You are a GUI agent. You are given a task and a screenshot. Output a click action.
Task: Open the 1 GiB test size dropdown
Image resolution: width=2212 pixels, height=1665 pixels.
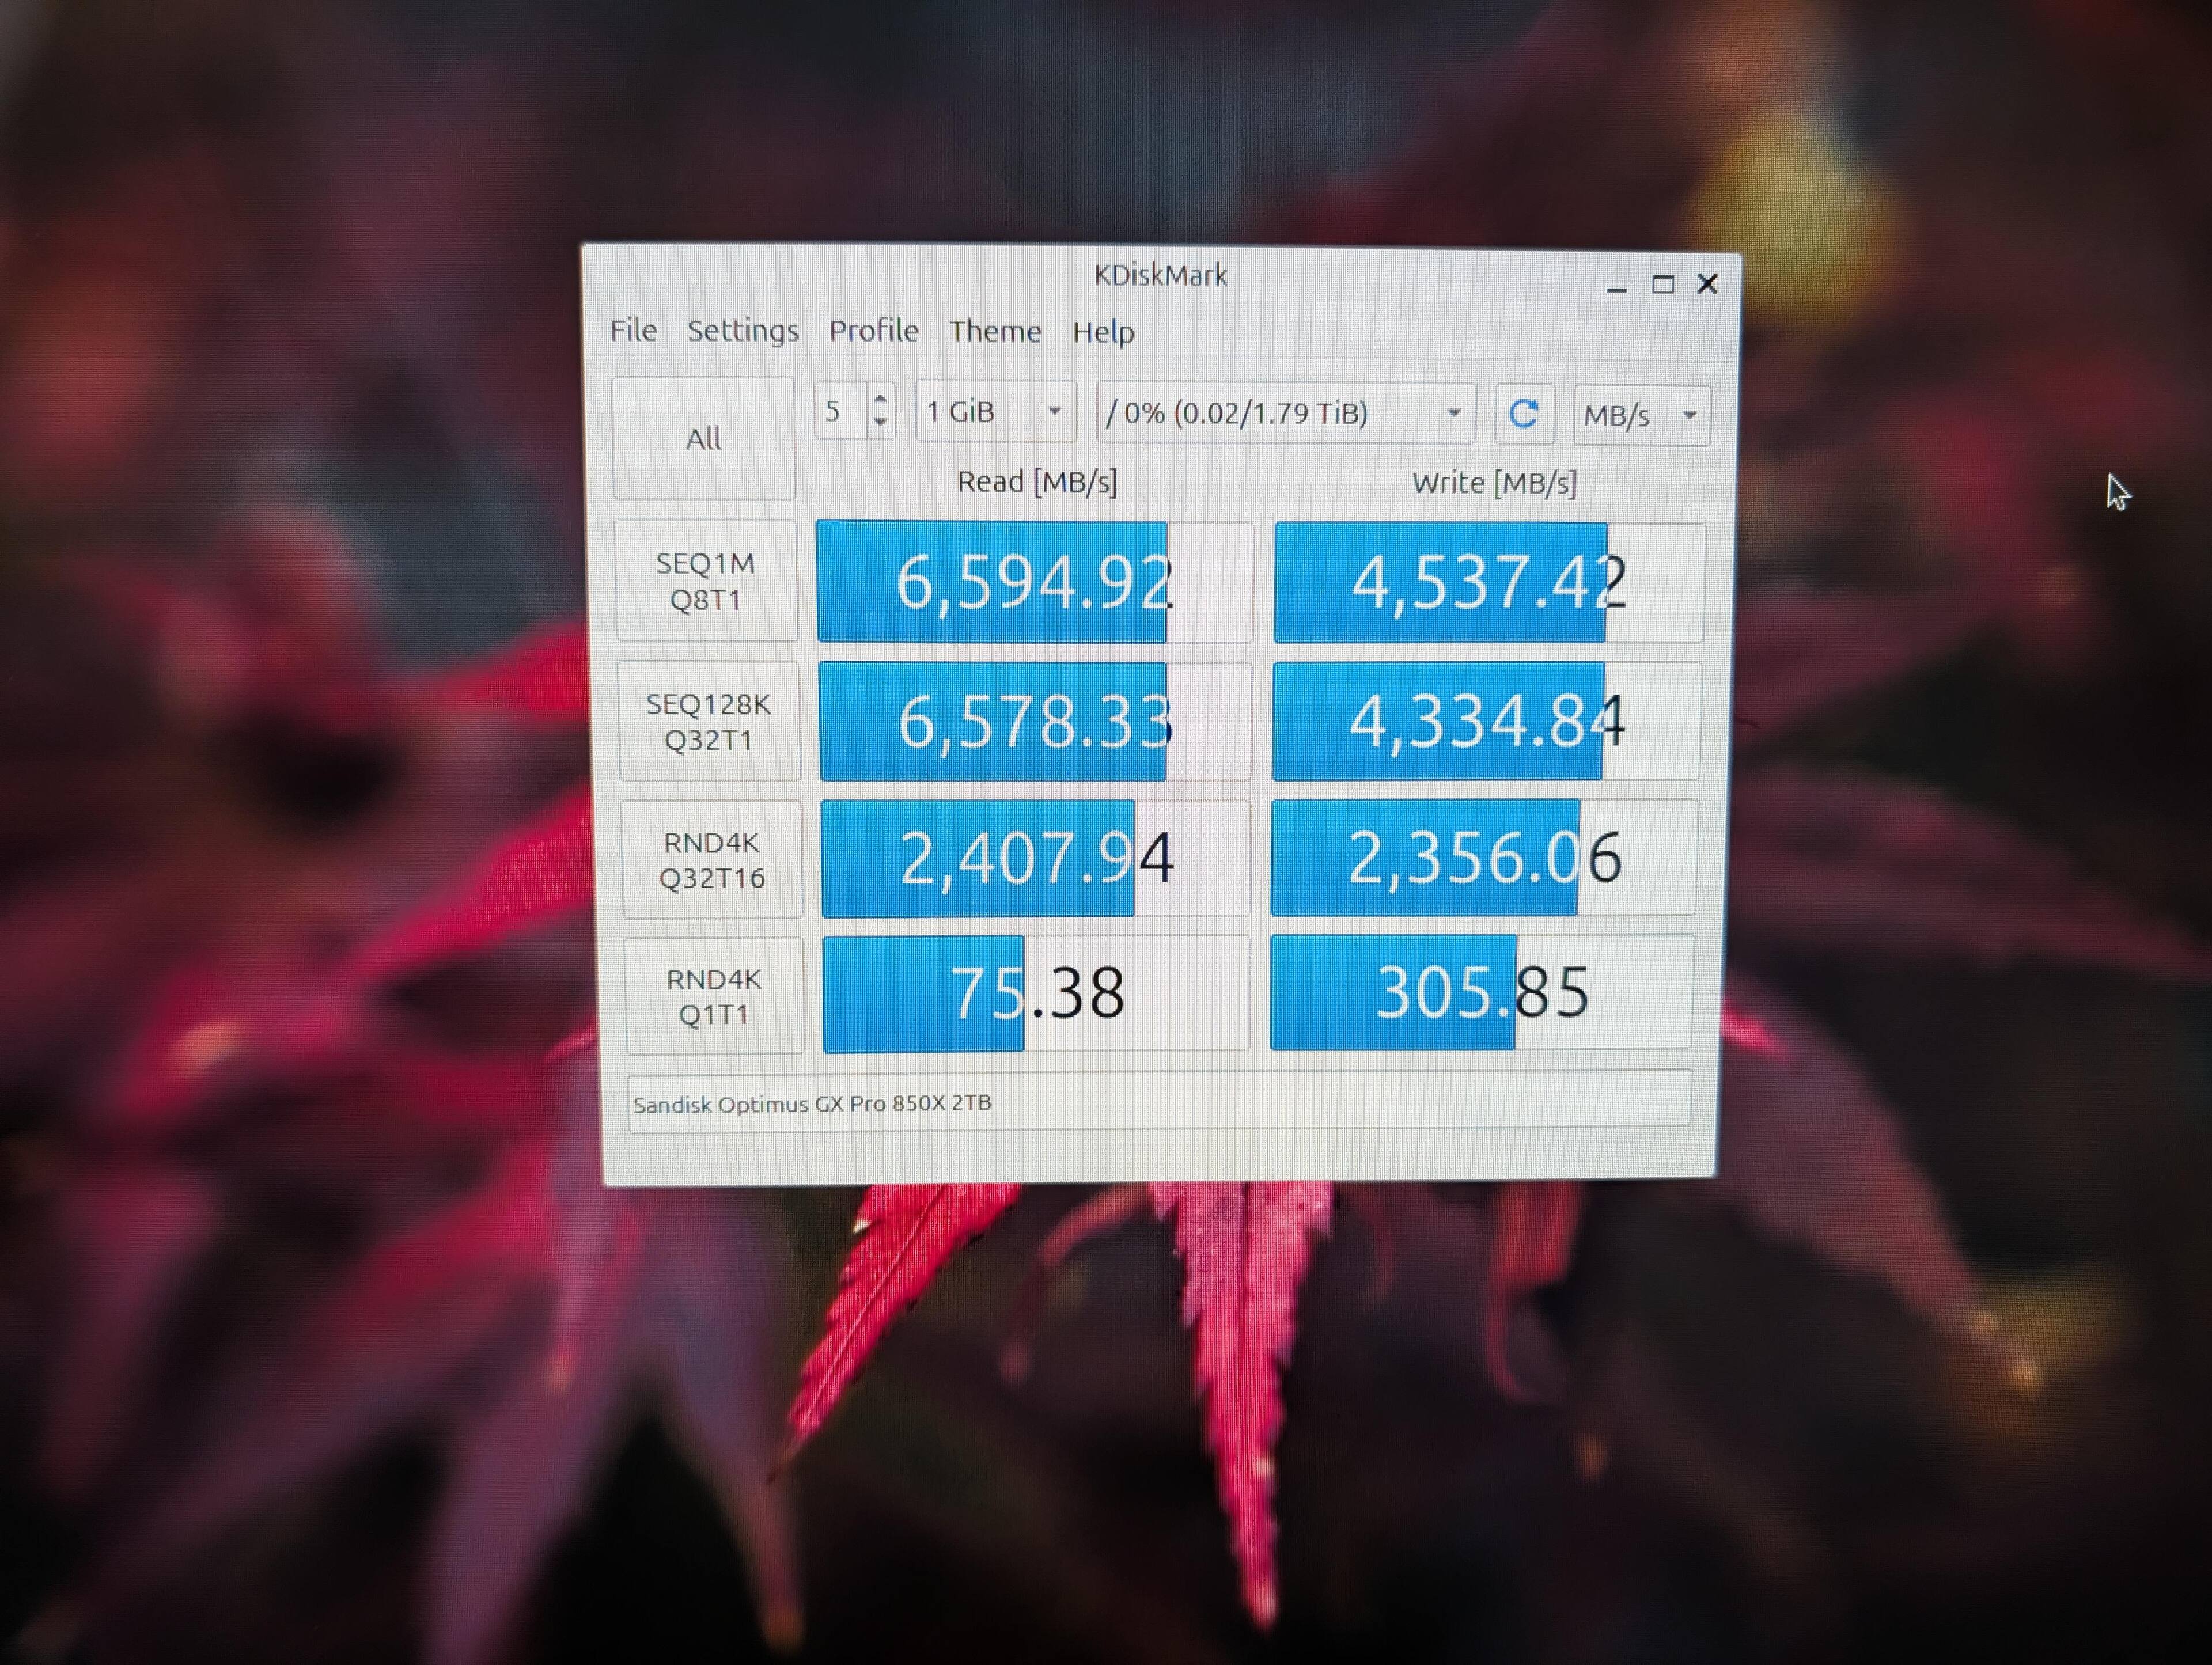coord(995,412)
